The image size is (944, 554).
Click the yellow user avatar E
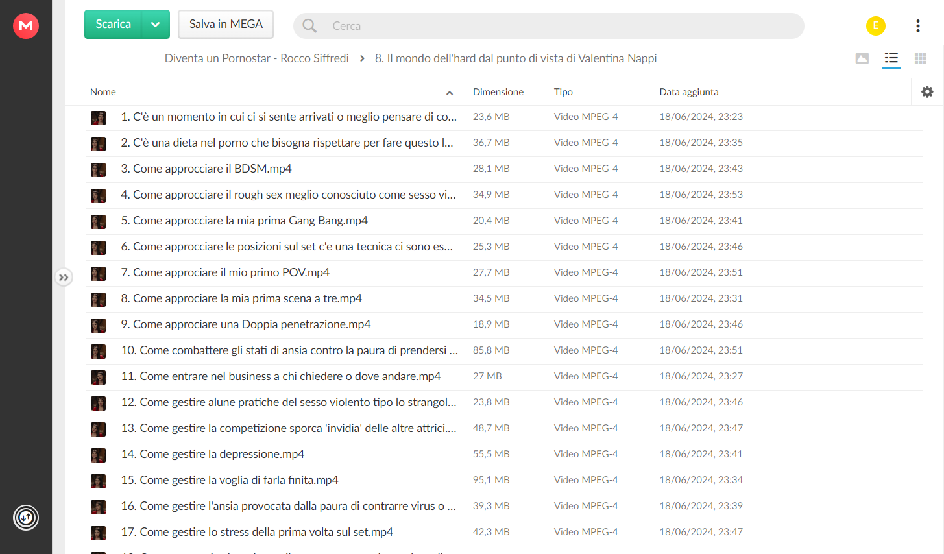coord(876,26)
